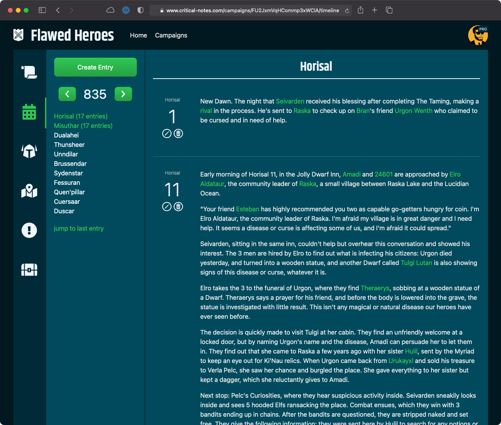Open the Seivarden character link
The height and width of the screenshot is (425, 501).
[x=290, y=101]
